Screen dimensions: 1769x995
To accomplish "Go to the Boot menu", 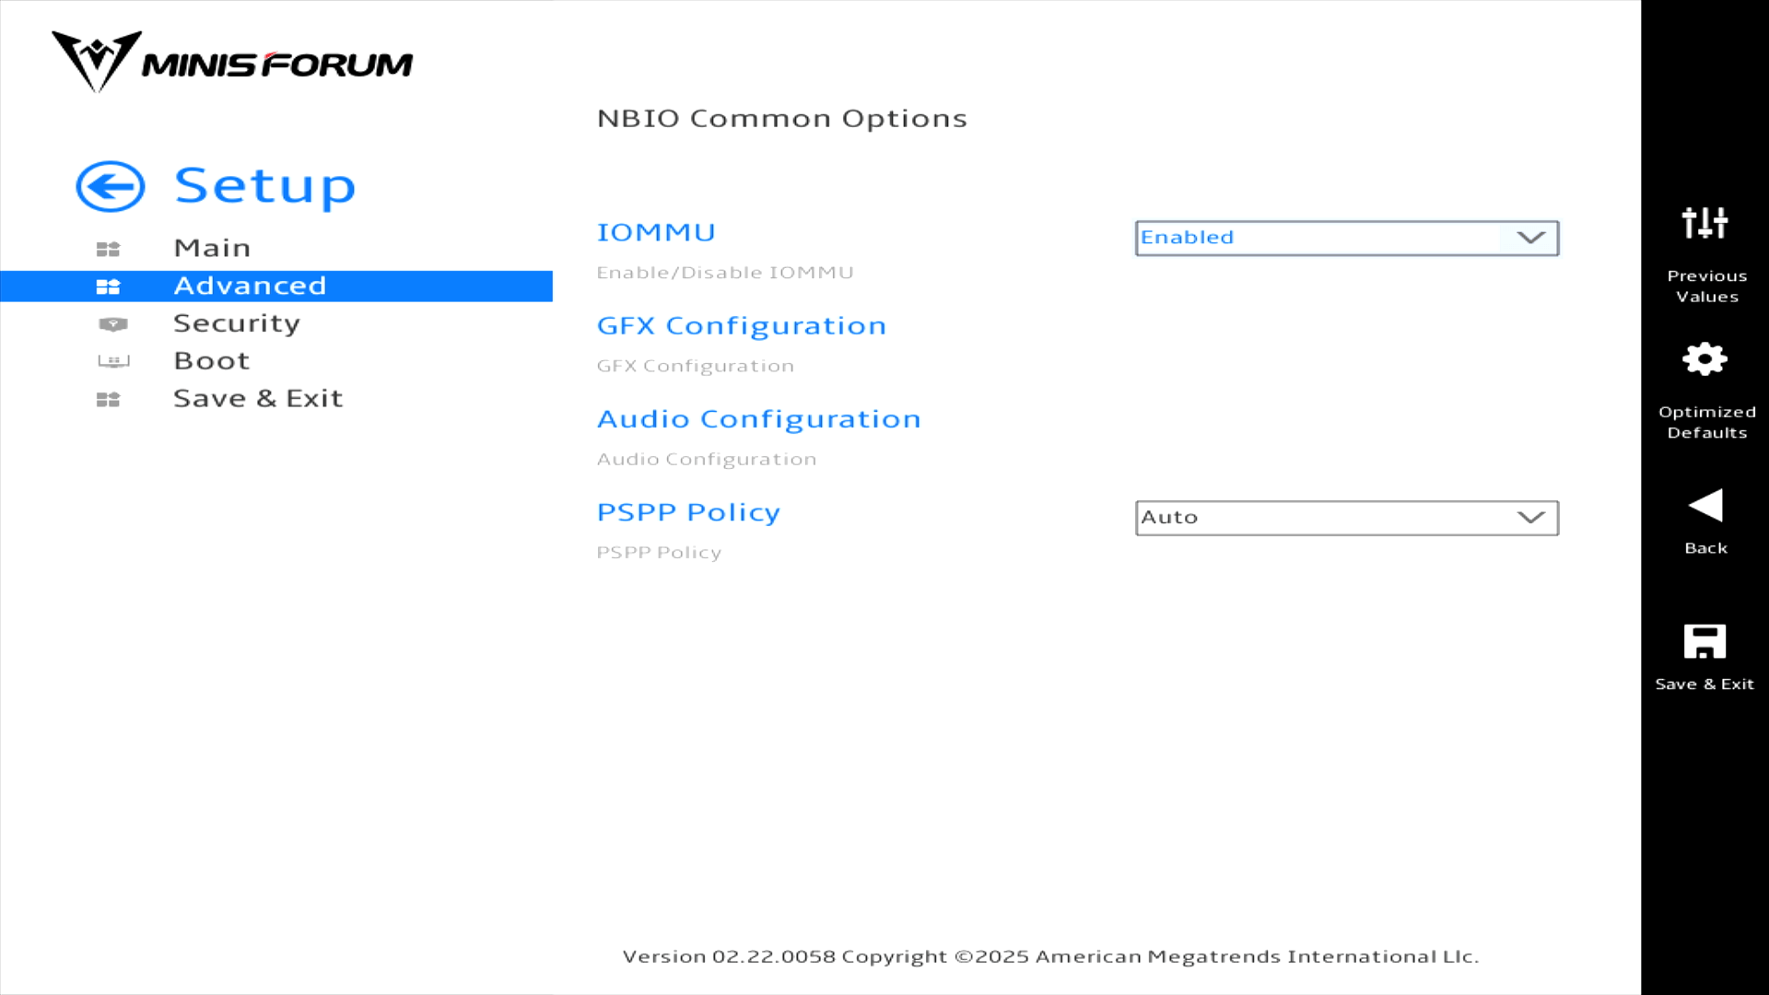I will coord(212,361).
